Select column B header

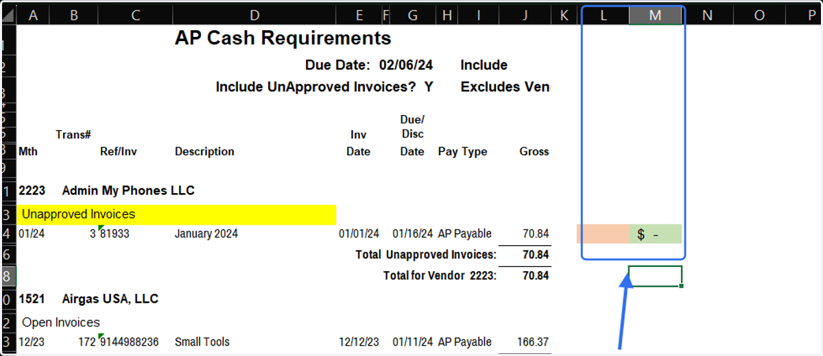point(74,15)
